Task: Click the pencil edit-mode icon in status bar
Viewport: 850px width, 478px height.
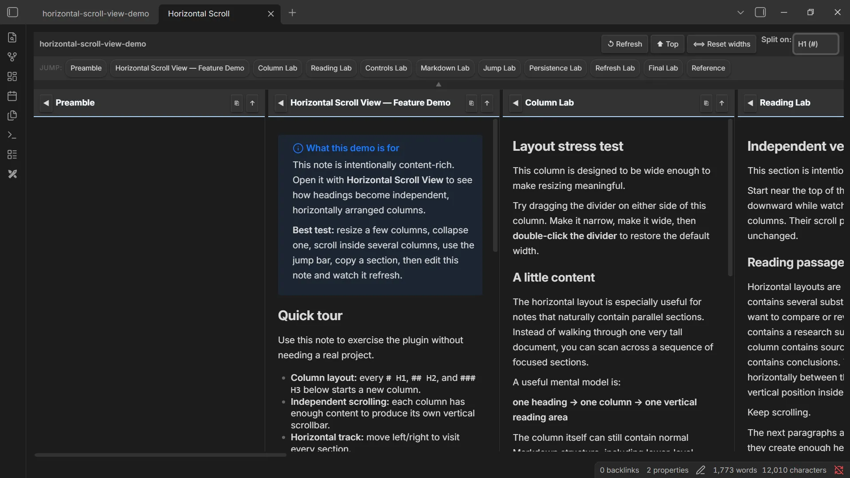Action: (701, 470)
